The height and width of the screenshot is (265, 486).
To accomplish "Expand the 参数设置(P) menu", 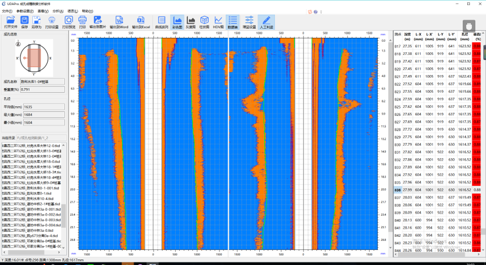I will click(24, 11).
